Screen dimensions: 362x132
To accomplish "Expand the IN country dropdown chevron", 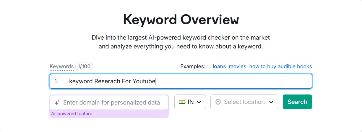I will click(199, 102).
